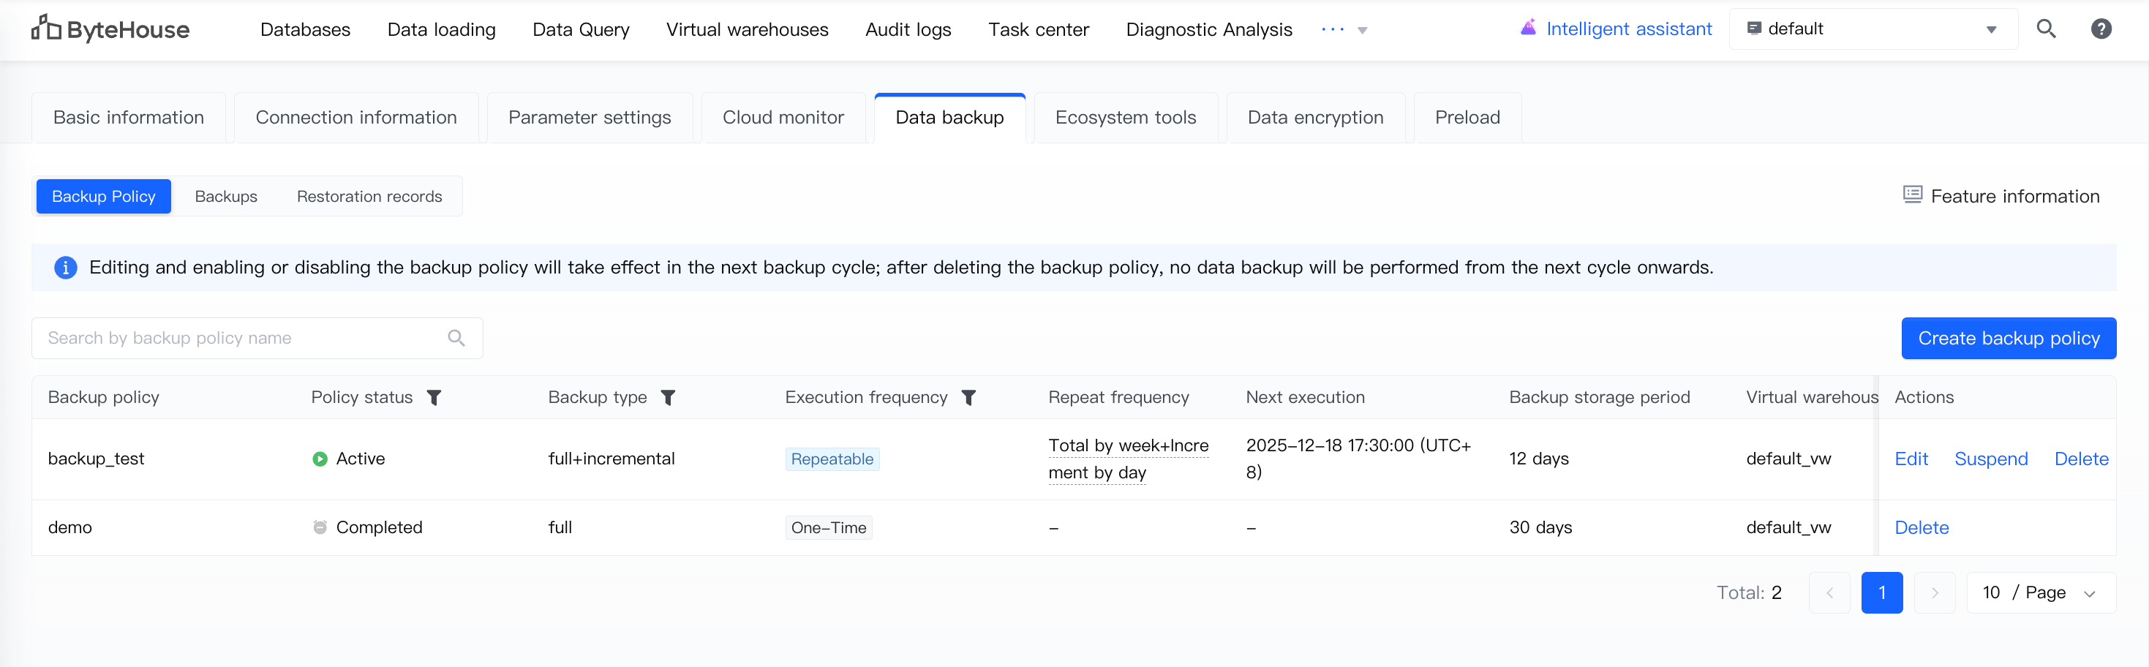
Task: Click the Backup type filter icon
Action: click(669, 398)
